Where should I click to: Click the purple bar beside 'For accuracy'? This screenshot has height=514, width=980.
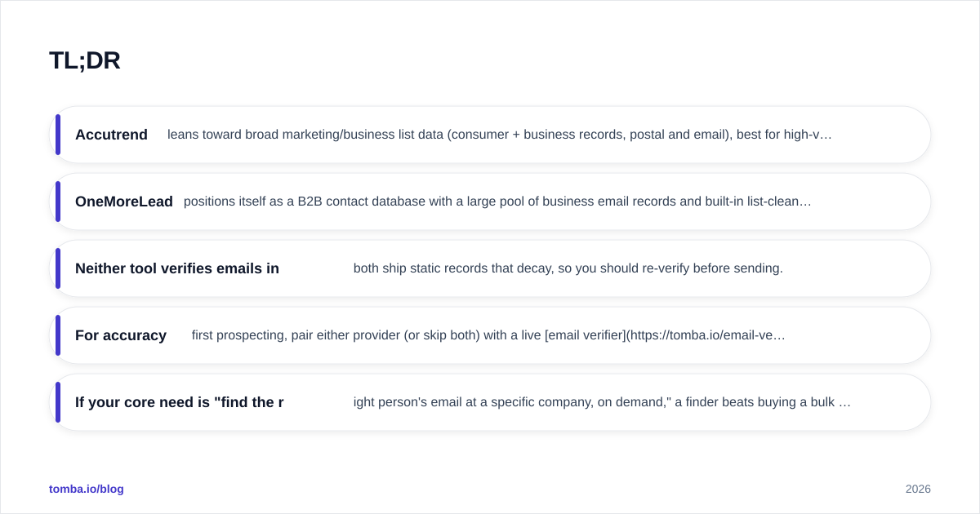point(58,335)
